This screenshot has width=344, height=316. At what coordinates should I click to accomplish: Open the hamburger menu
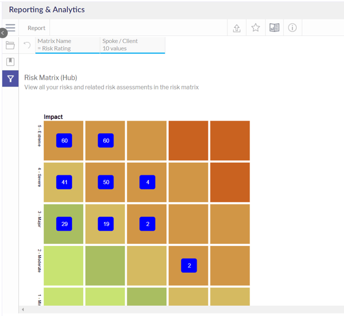coord(10,28)
